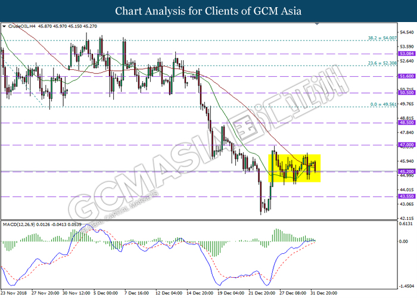
Task: Click the 50.500 price level tag
Action: pyautogui.click(x=407, y=92)
